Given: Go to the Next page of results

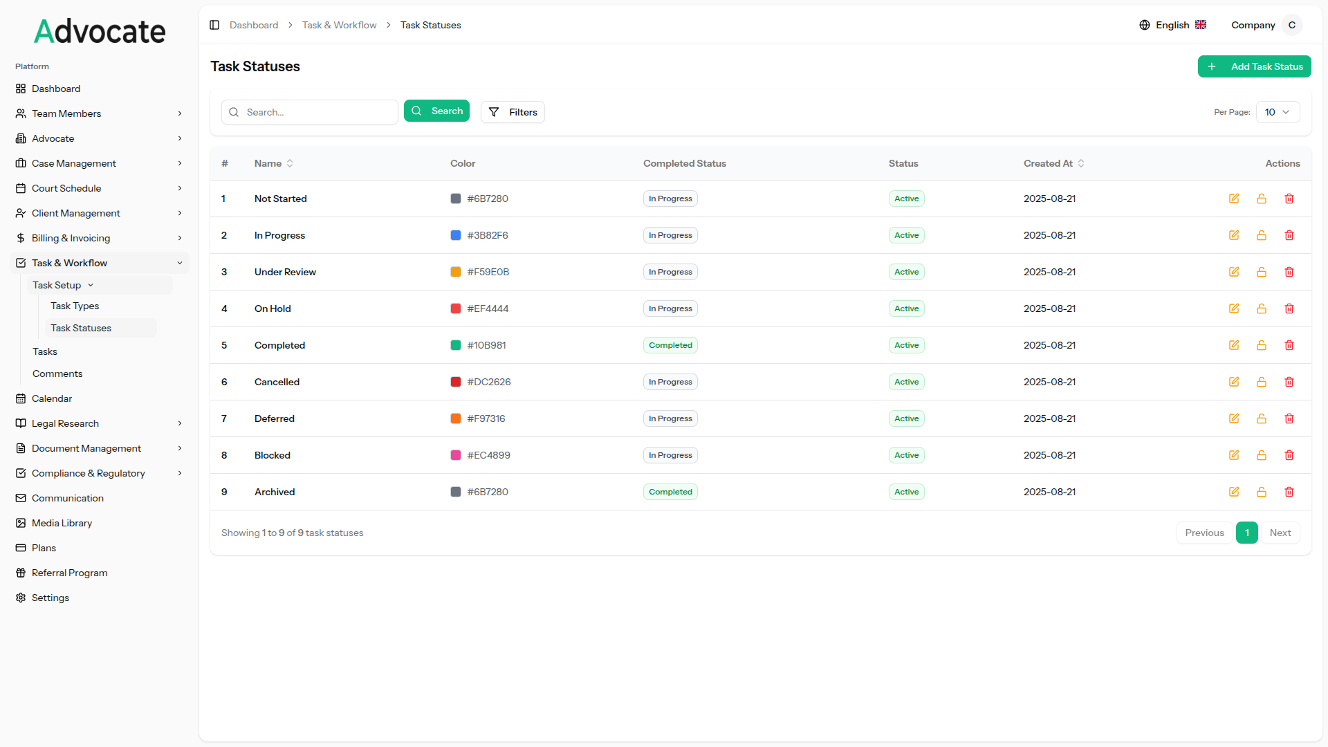Looking at the screenshot, I should (1280, 533).
